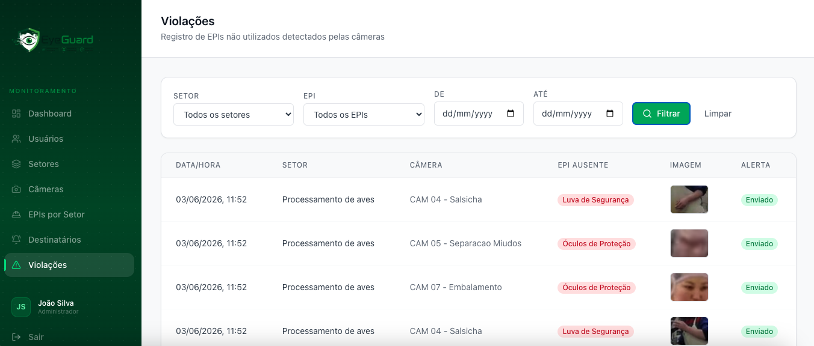Click the Usuários people icon
Viewport: 814px width, 346px height.
pyautogui.click(x=16, y=139)
